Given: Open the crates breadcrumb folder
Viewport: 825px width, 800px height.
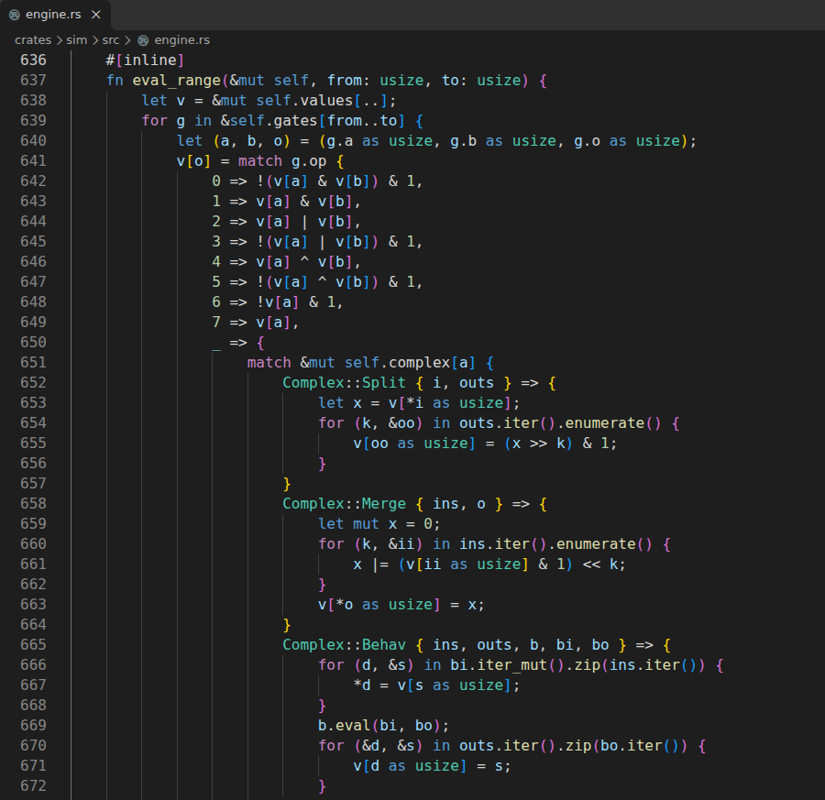Looking at the screenshot, I should coord(33,40).
